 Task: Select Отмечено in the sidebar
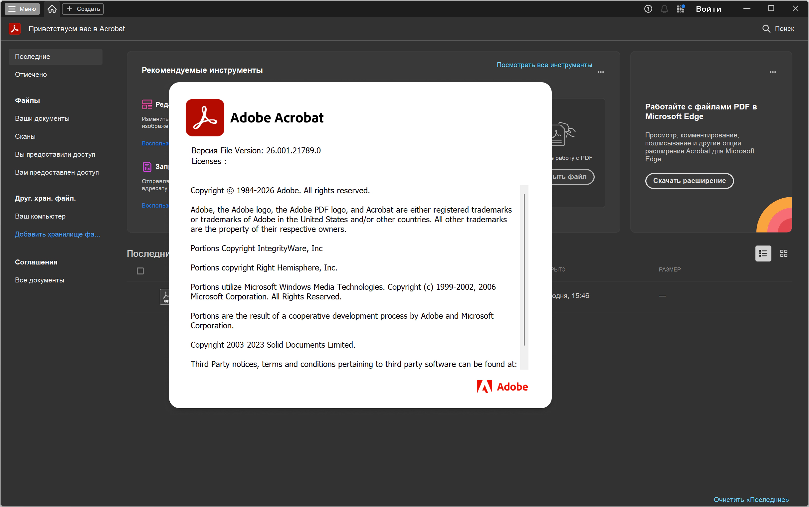click(x=31, y=75)
